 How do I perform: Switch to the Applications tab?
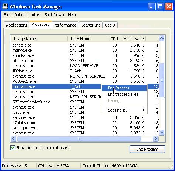[17, 25]
